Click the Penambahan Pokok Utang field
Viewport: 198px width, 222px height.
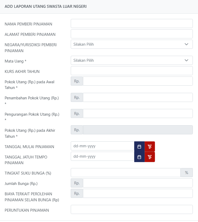point(138,98)
